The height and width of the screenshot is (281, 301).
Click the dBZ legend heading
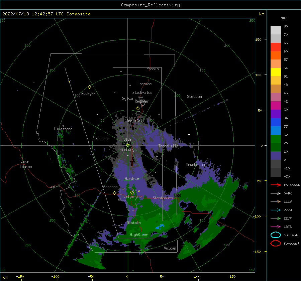click(x=284, y=18)
